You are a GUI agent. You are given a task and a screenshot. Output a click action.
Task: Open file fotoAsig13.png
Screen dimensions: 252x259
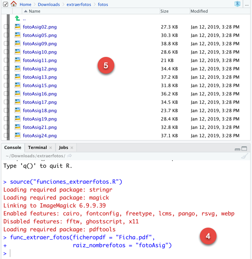(x=40, y=77)
